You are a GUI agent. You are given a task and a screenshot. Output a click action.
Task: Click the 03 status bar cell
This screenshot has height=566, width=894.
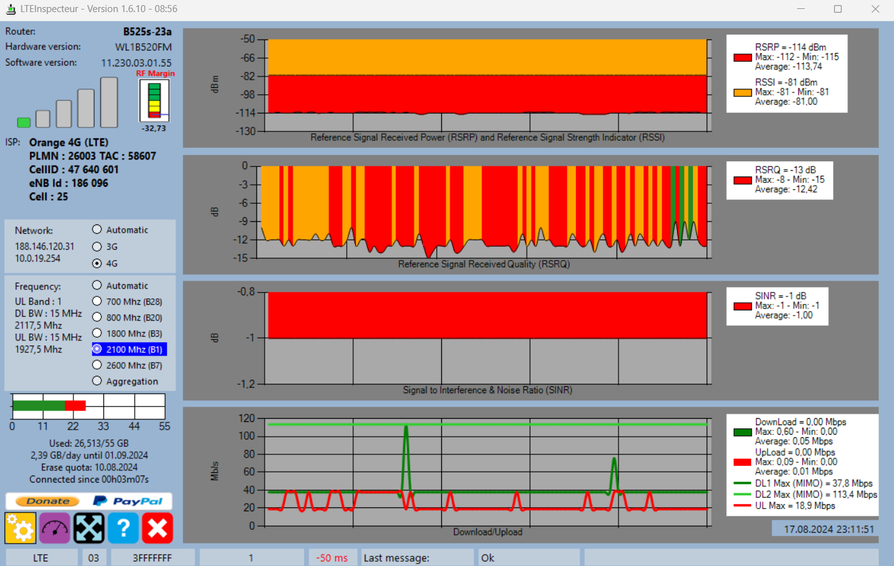(94, 558)
